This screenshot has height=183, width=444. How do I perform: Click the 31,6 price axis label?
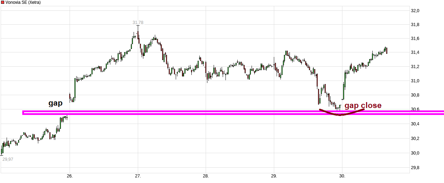point(415,39)
